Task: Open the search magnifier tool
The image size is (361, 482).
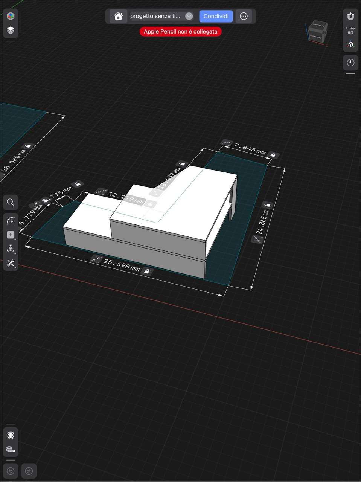Action: [x=11, y=203]
